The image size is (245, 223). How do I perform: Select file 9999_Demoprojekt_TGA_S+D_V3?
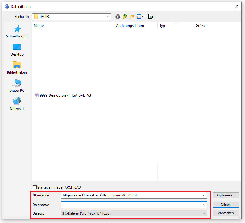(x=65, y=95)
